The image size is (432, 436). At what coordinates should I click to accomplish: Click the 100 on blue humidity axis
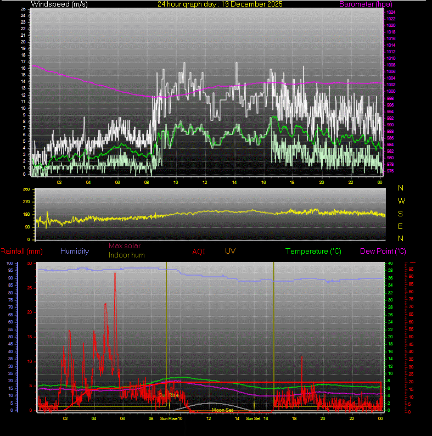coord(10,263)
